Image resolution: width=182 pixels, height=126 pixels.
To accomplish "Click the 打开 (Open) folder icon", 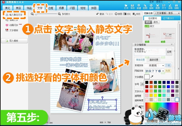I will coord(126,7).
